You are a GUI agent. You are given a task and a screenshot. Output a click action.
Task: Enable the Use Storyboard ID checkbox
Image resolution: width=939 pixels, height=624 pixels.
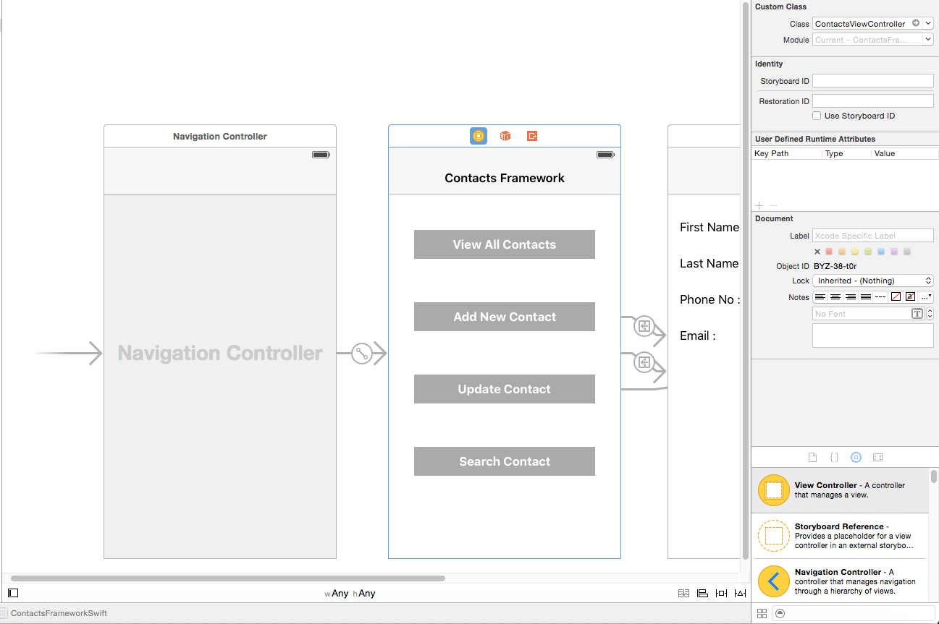tap(817, 116)
